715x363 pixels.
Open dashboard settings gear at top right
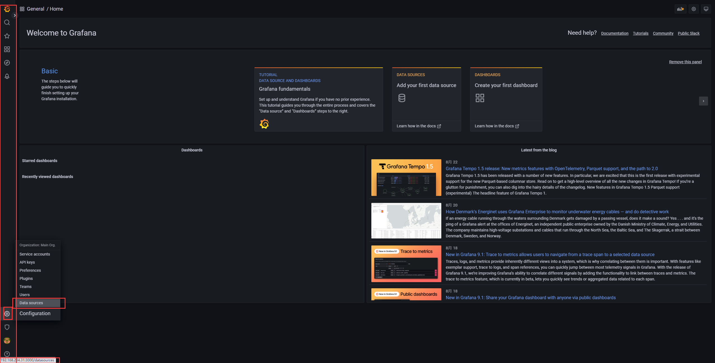click(693, 9)
